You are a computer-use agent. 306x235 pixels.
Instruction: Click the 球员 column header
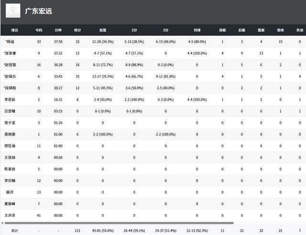click(x=15, y=30)
